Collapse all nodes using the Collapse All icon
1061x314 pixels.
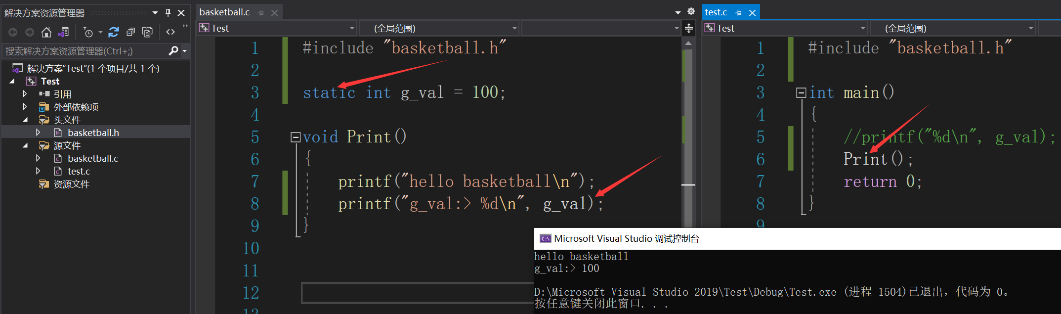(130, 32)
